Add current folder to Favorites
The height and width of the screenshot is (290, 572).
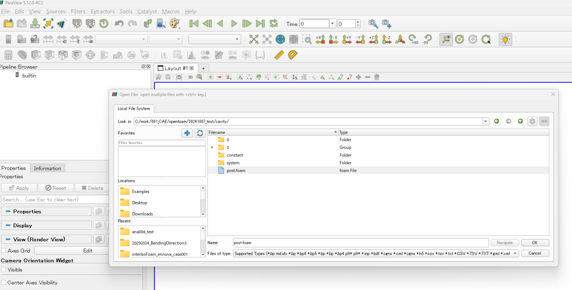[187, 133]
